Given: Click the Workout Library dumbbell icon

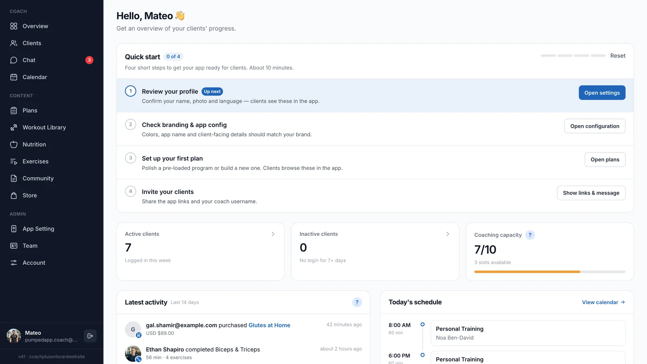Looking at the screenshot, I should 14,127.
